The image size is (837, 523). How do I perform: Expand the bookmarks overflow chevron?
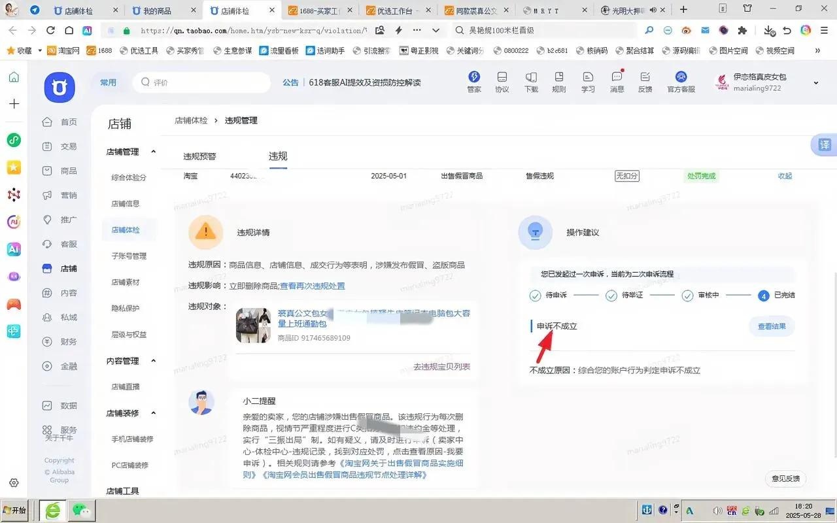coord(817,50)
